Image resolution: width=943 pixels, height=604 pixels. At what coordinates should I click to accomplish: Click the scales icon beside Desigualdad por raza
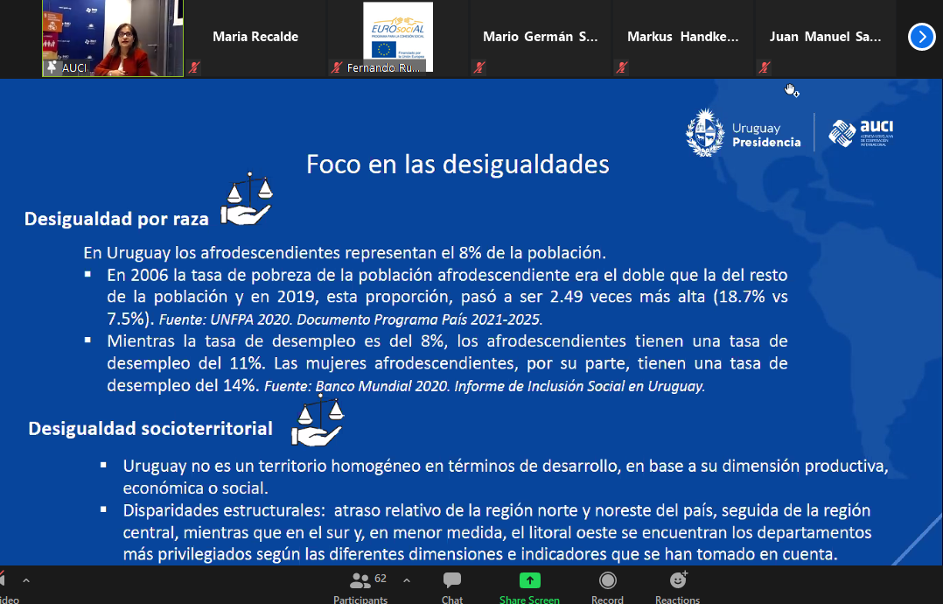pos(247,199)
